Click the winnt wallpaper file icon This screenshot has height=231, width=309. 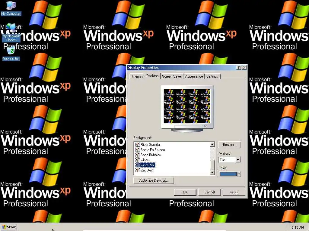coord(138,160)
